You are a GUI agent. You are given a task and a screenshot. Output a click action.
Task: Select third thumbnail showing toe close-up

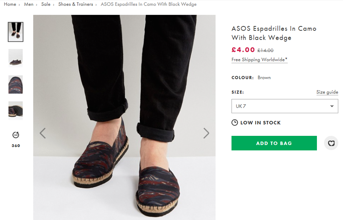[16, 85]
